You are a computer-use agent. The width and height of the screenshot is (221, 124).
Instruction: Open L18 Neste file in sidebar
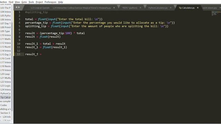click(x=6, y=66)
